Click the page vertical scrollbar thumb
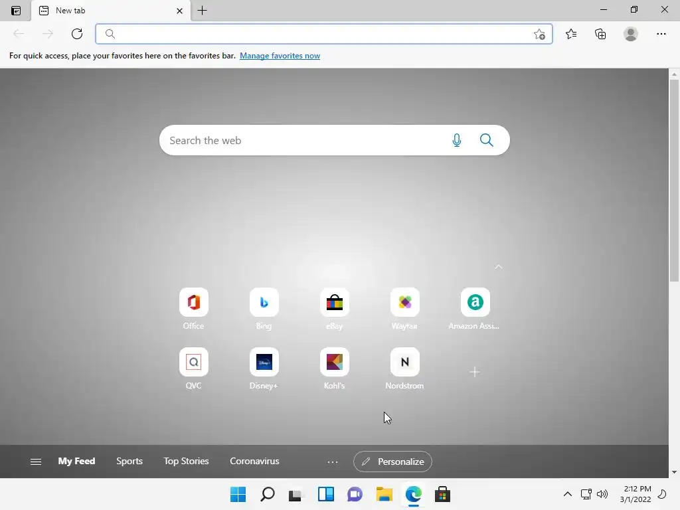The image size is (680, 510). coord(674,180)
